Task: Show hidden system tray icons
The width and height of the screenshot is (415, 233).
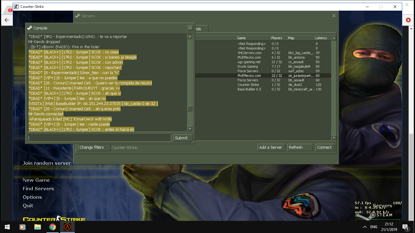Action: [365, 227]
